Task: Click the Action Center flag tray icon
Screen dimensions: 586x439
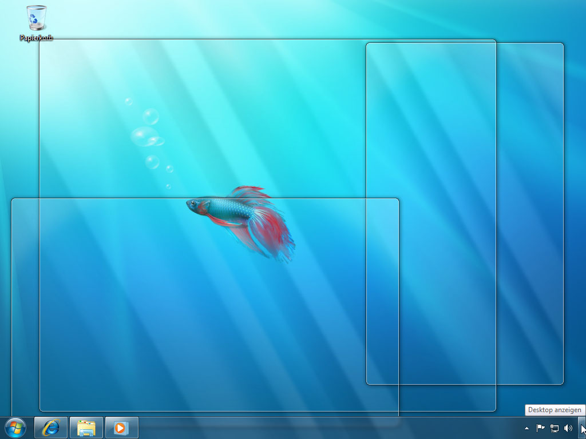Action: 540,428
